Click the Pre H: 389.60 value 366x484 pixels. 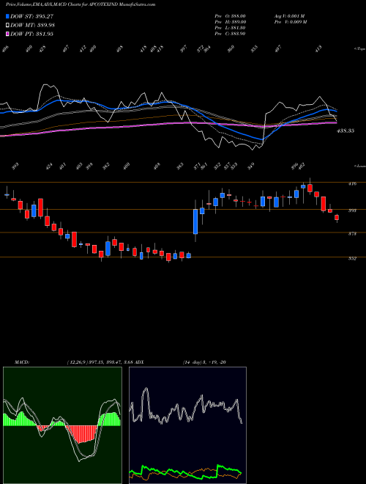230,22
